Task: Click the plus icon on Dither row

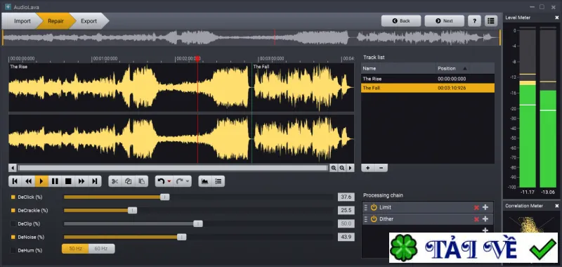Action: coord(485,219)
